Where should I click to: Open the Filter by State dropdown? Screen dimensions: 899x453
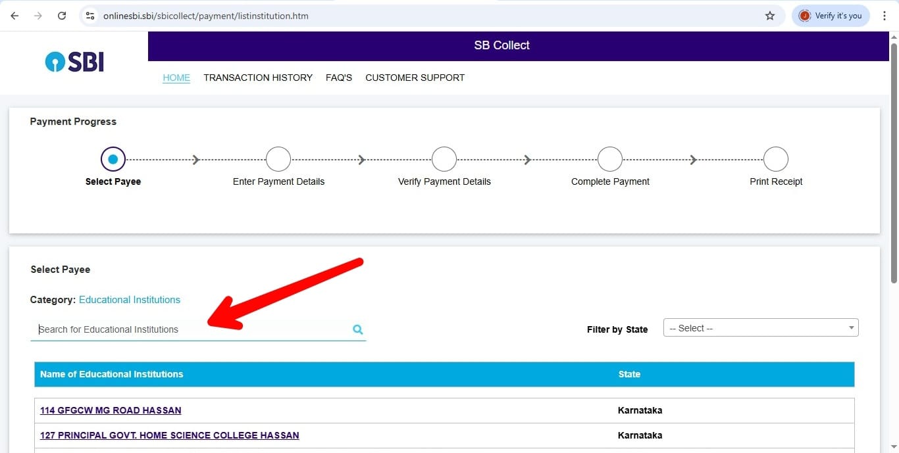pyautogui.click(x=760, y=328)
